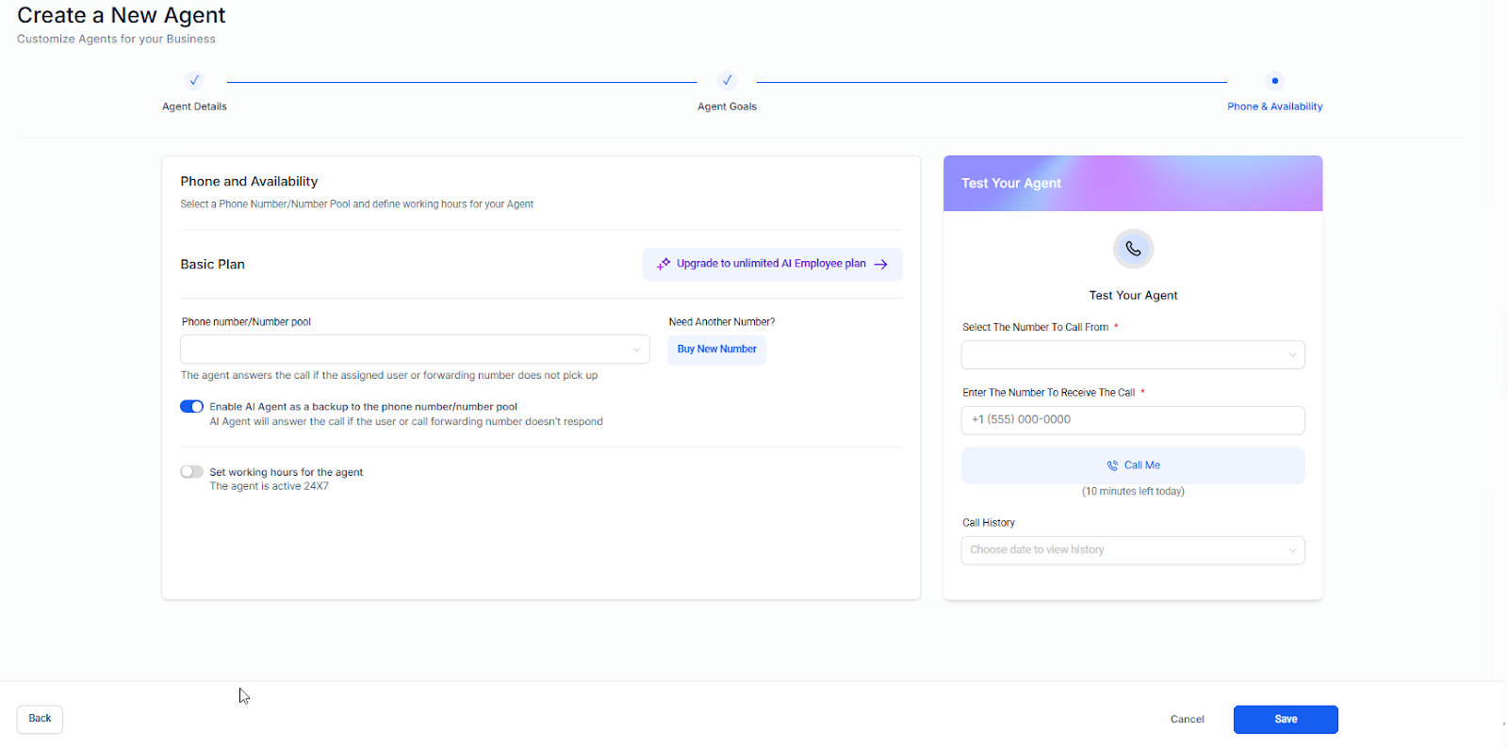Click the blue Save button

1285,720
